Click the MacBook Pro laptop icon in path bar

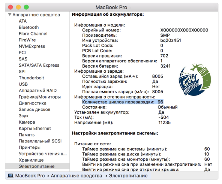click(10, 176)
